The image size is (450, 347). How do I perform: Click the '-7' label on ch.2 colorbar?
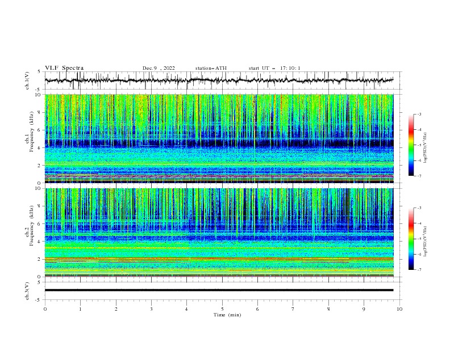coord(419,270)
